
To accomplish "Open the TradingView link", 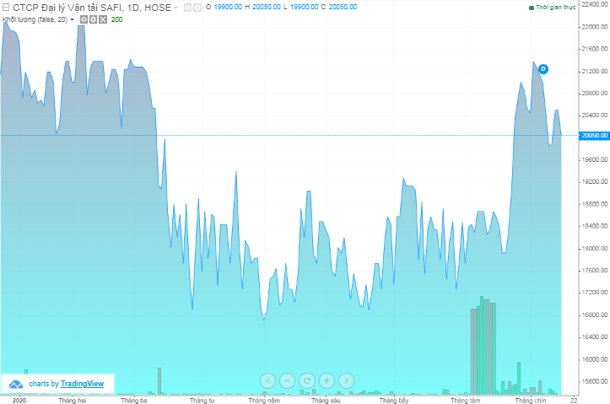I will tap(82, 384).
